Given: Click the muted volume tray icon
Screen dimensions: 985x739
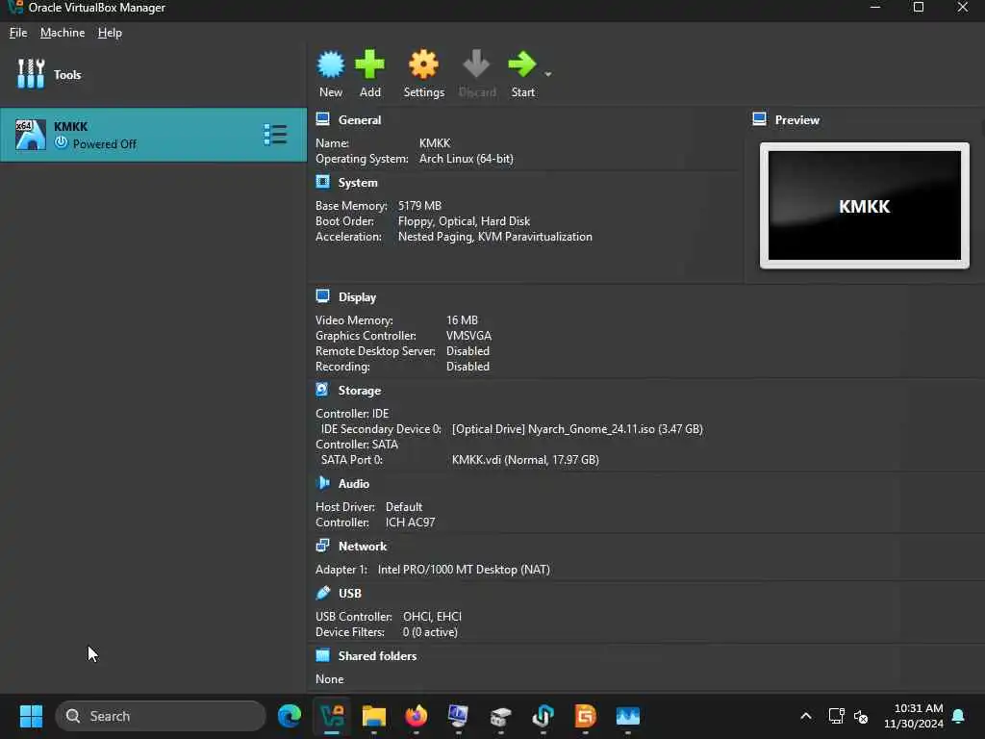Looking at the screenshot, I should point(861,716).
